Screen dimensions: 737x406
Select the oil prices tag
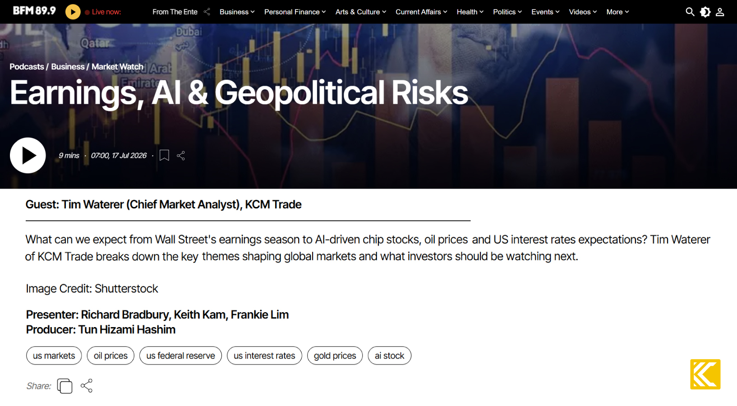(111, 355)
